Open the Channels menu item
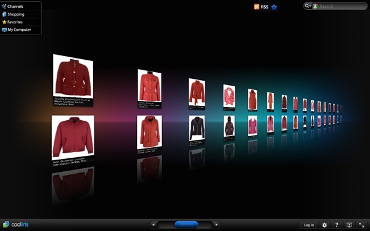Screen dimensions: 370x231 pyautogui.click(x=21, y=6)
